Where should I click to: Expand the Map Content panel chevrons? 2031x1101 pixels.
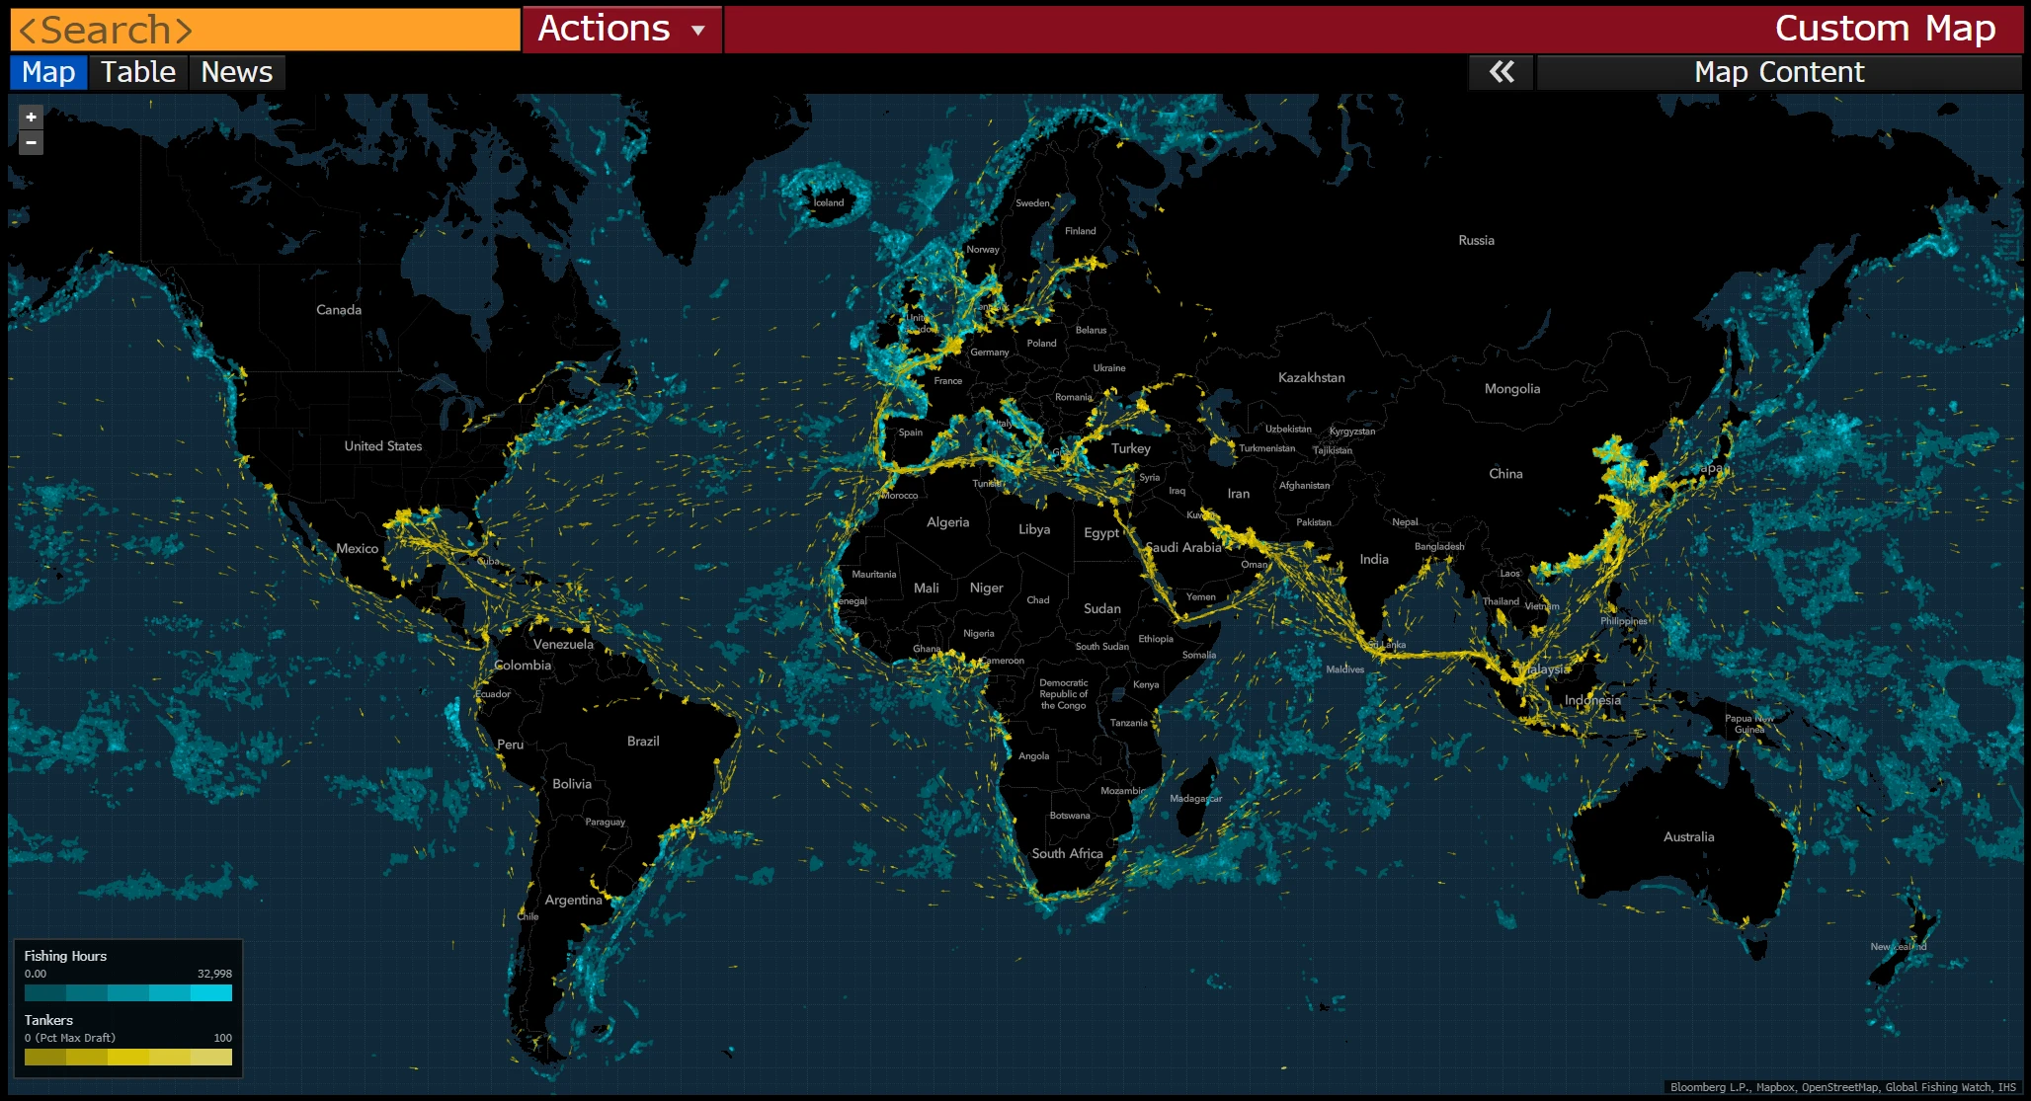click(x=1501, y=72)
